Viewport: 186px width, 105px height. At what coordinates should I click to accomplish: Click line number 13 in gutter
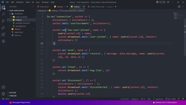point(42,43)
